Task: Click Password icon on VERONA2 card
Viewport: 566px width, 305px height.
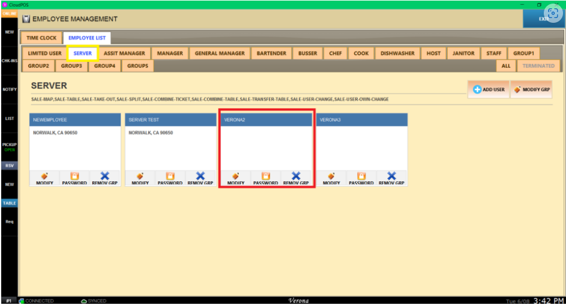Action: tap(265, 176)
